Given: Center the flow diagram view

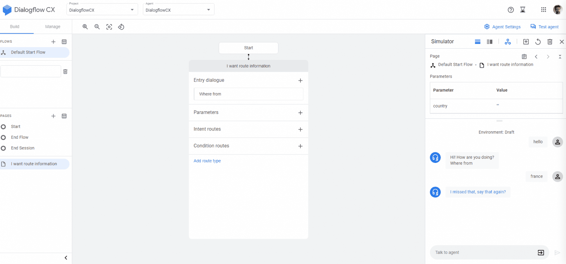Looking at the screenshot, I should point(109,27).
